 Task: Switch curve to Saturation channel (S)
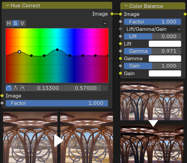[15, 23]
